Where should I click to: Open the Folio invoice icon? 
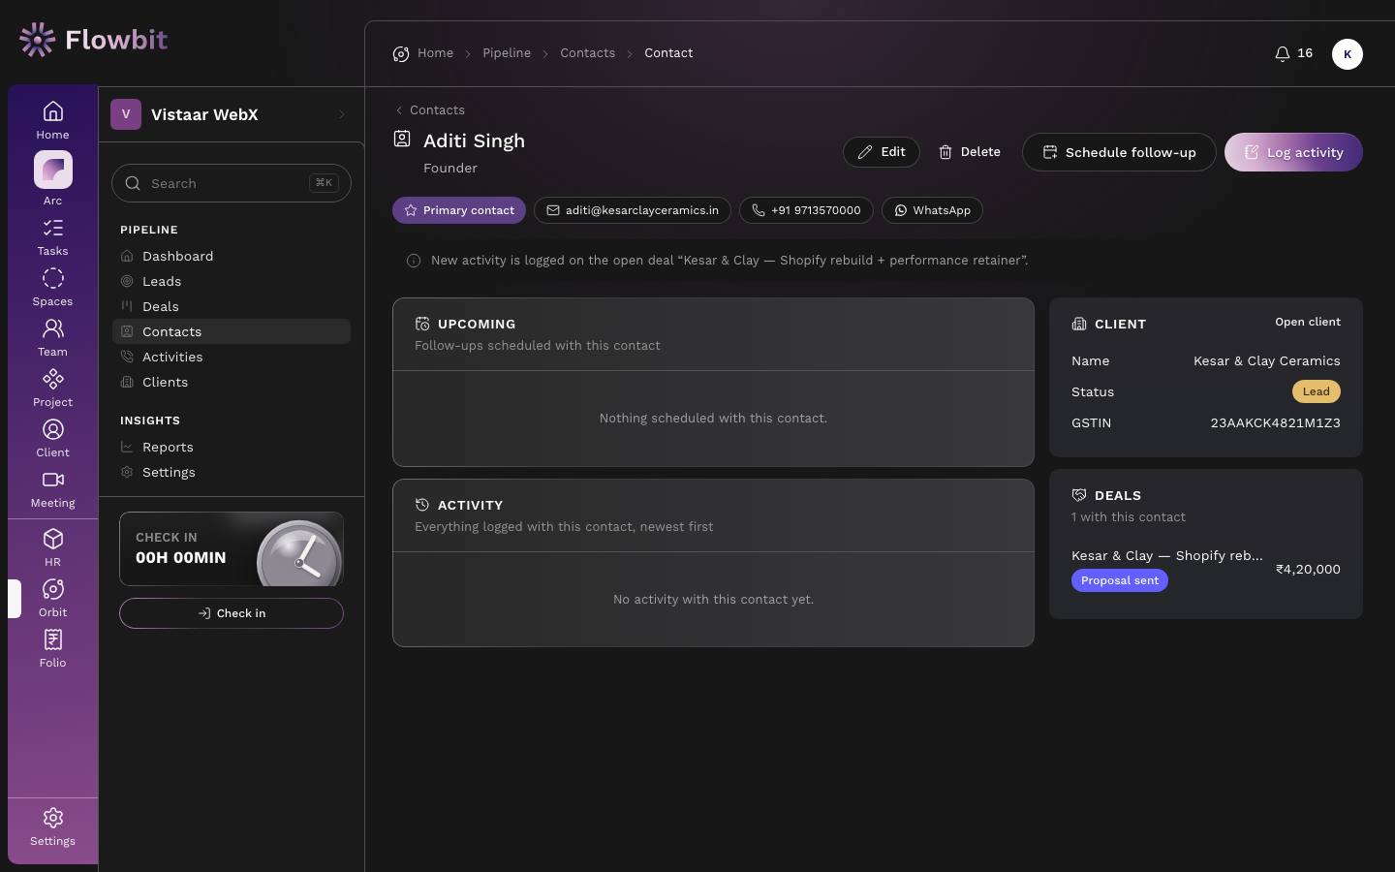[52, 649]
